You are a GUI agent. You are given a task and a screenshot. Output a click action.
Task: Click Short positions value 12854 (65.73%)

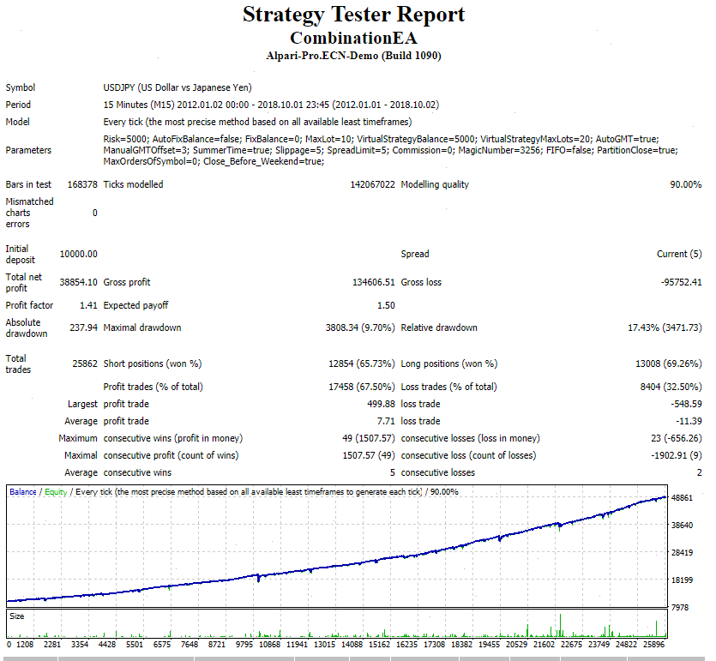[362, 364]
